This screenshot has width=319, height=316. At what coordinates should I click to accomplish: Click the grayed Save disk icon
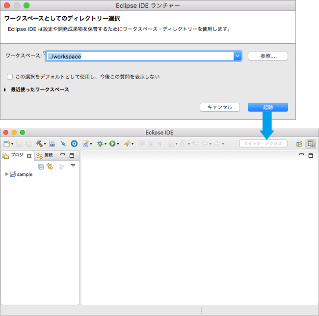(19, 144)
